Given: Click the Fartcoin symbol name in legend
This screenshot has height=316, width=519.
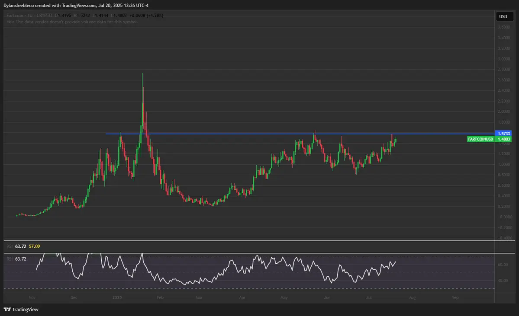Looking at the screenshot, I should tap(15, 16).
